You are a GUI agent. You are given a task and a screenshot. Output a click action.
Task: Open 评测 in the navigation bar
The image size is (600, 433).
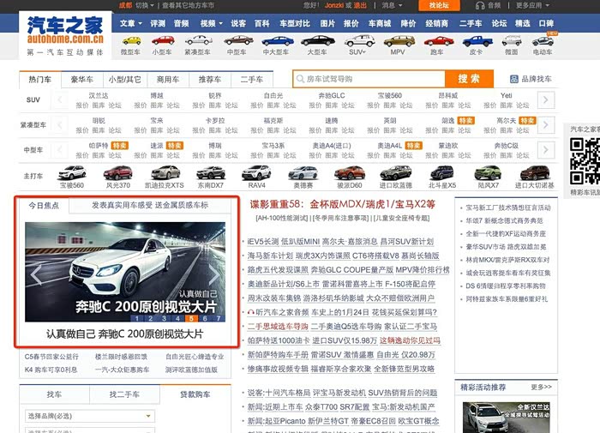(158, 23)
